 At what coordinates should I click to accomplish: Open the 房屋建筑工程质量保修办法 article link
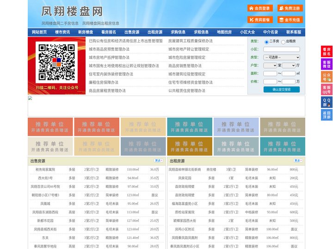click(x=191, y=41)
